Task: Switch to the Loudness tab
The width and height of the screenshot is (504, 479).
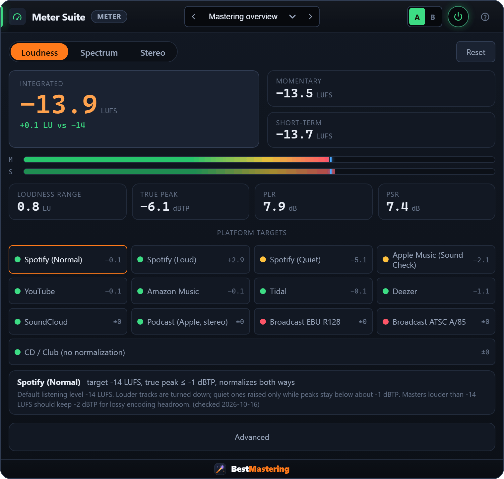Action: [x=39, y=52]
